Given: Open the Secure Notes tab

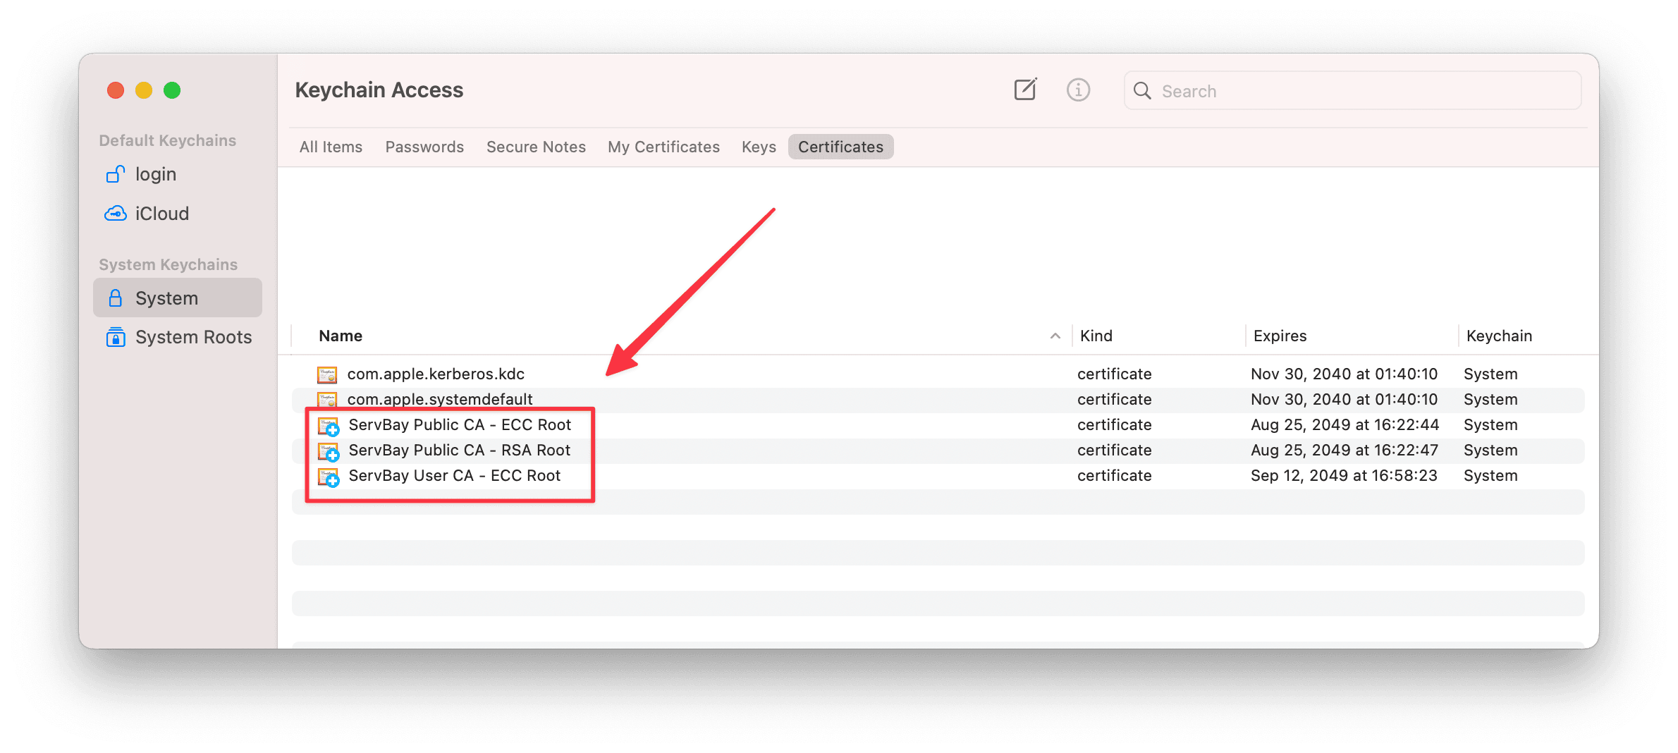Looking at the screenshot, I should (x=536, y=147).
